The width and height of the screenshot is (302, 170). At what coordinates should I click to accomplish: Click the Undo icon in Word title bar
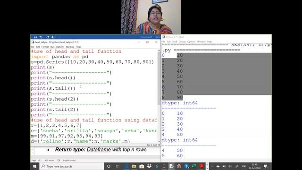(x=41, y=37)
